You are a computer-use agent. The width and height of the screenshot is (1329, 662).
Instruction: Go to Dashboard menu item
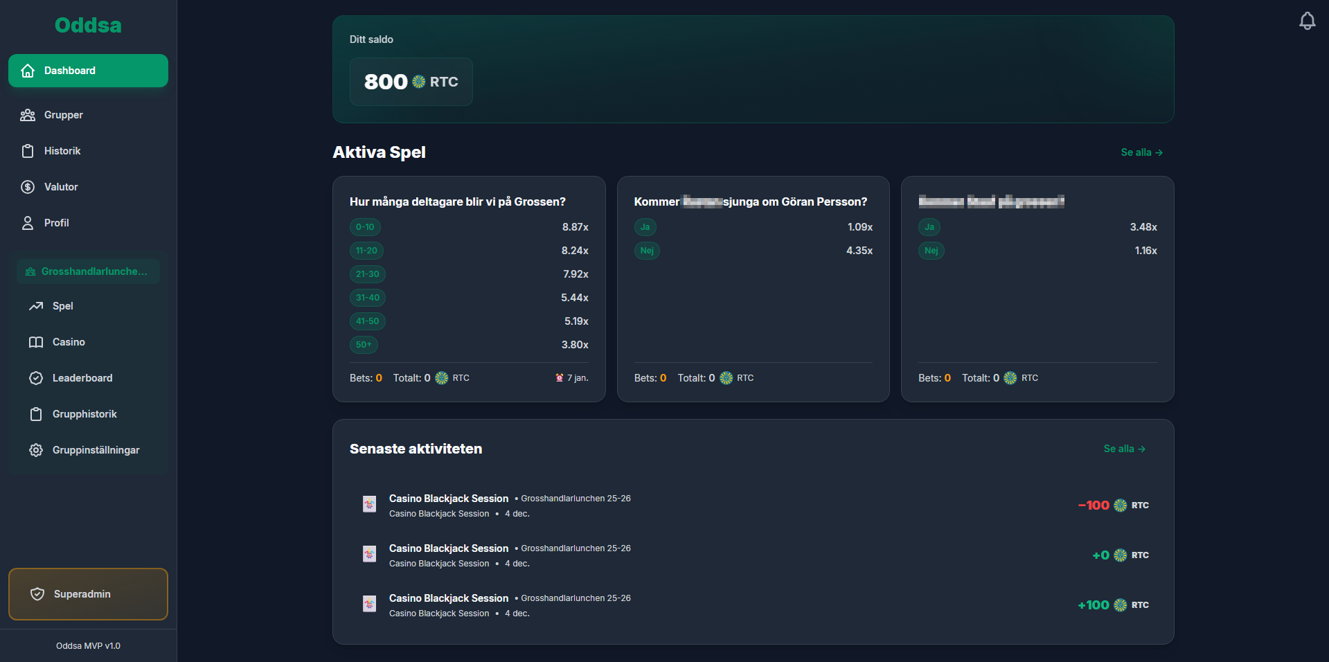point(88,71)
